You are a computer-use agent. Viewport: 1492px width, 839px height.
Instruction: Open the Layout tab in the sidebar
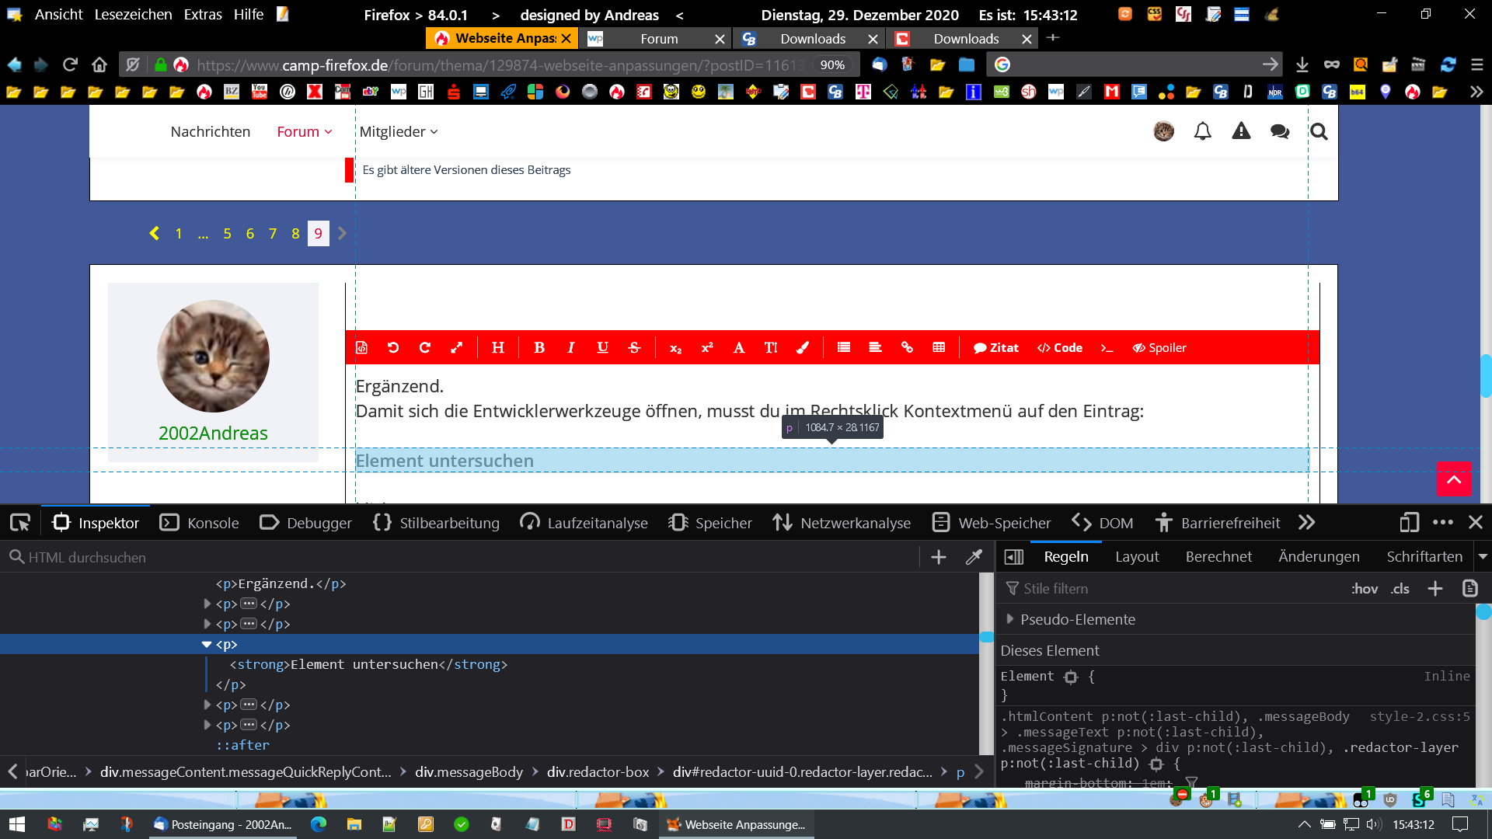[1136, 556]
